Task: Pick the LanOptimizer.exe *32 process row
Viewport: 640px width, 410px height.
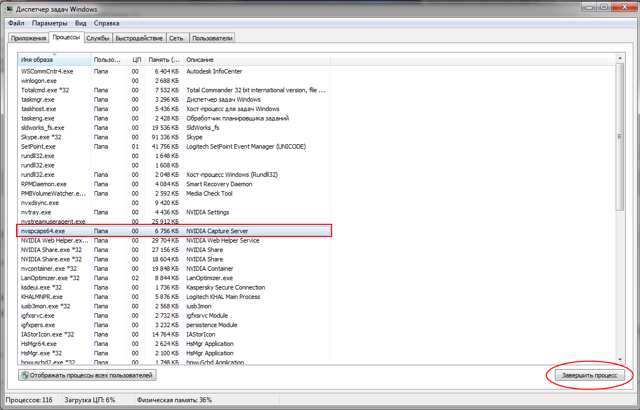Action: click(174, 278)
